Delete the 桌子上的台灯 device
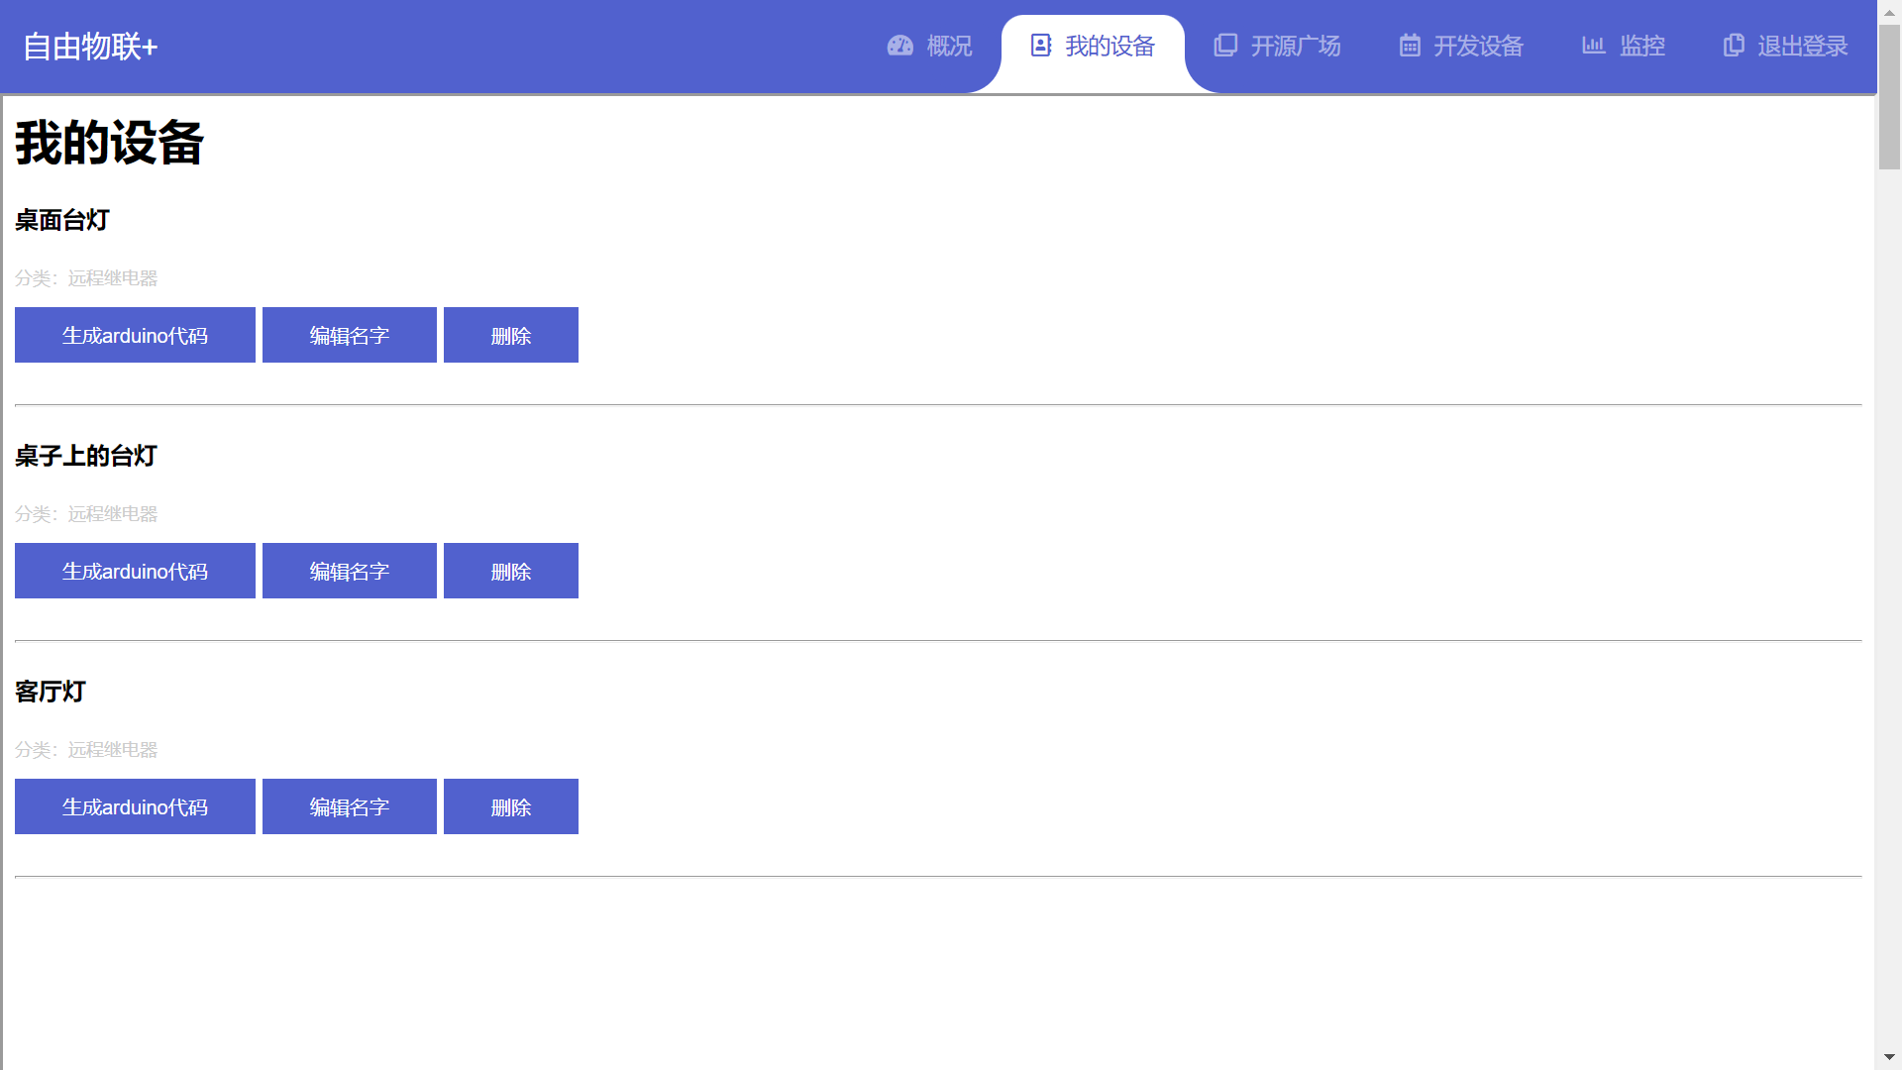The image size is (1902, 1070). pyautogui.click(x=510, y=571)
